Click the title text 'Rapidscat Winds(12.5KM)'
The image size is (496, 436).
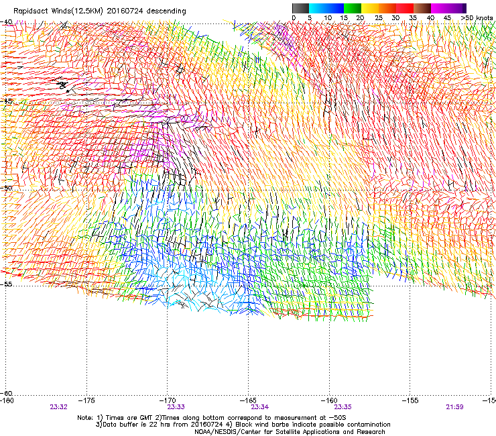pos(58,11)
